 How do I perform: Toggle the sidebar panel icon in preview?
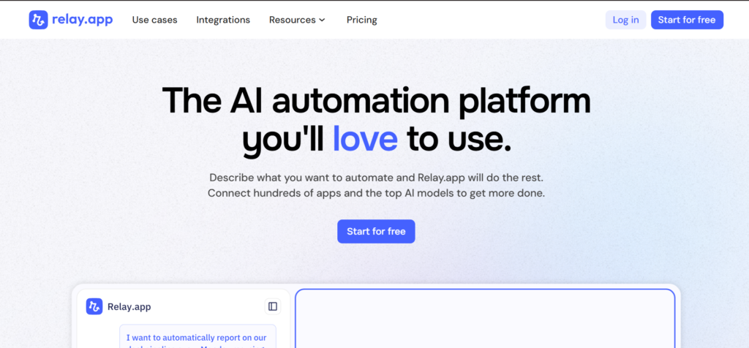point(273,306)
